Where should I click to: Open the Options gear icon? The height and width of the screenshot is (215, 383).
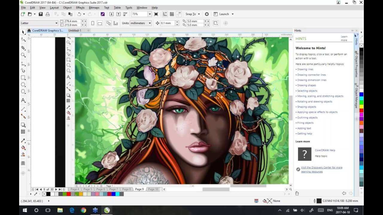(207, 14)
